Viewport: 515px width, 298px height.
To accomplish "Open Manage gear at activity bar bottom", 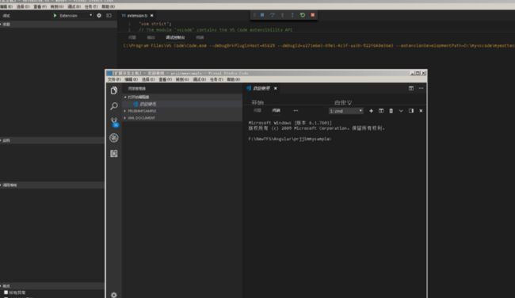I will (114, 295).
